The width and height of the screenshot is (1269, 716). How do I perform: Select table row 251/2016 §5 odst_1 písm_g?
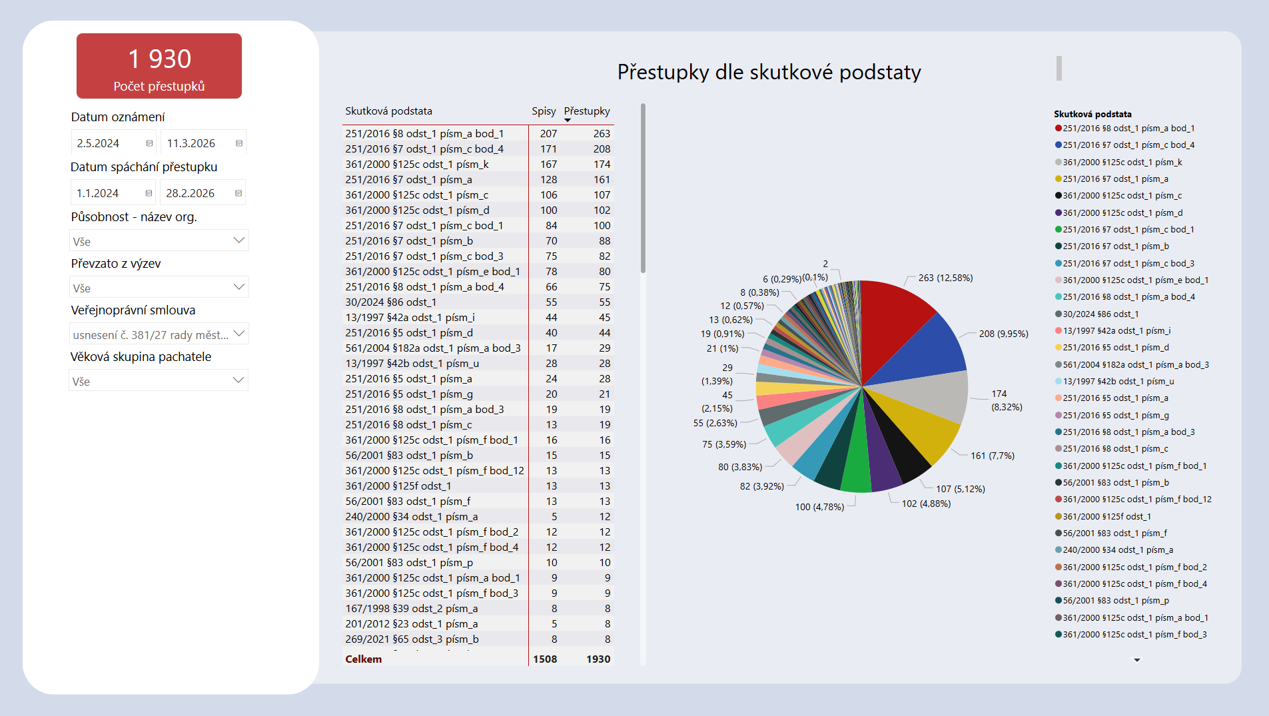(478, 394)
